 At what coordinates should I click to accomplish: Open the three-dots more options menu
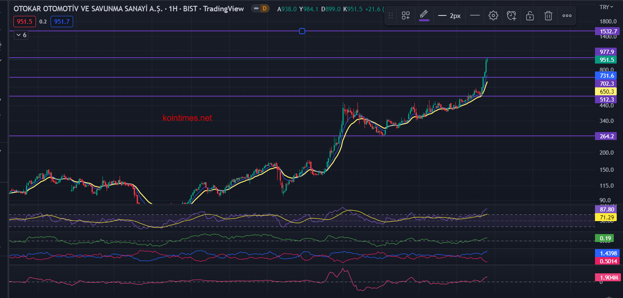tap(567, 16)
